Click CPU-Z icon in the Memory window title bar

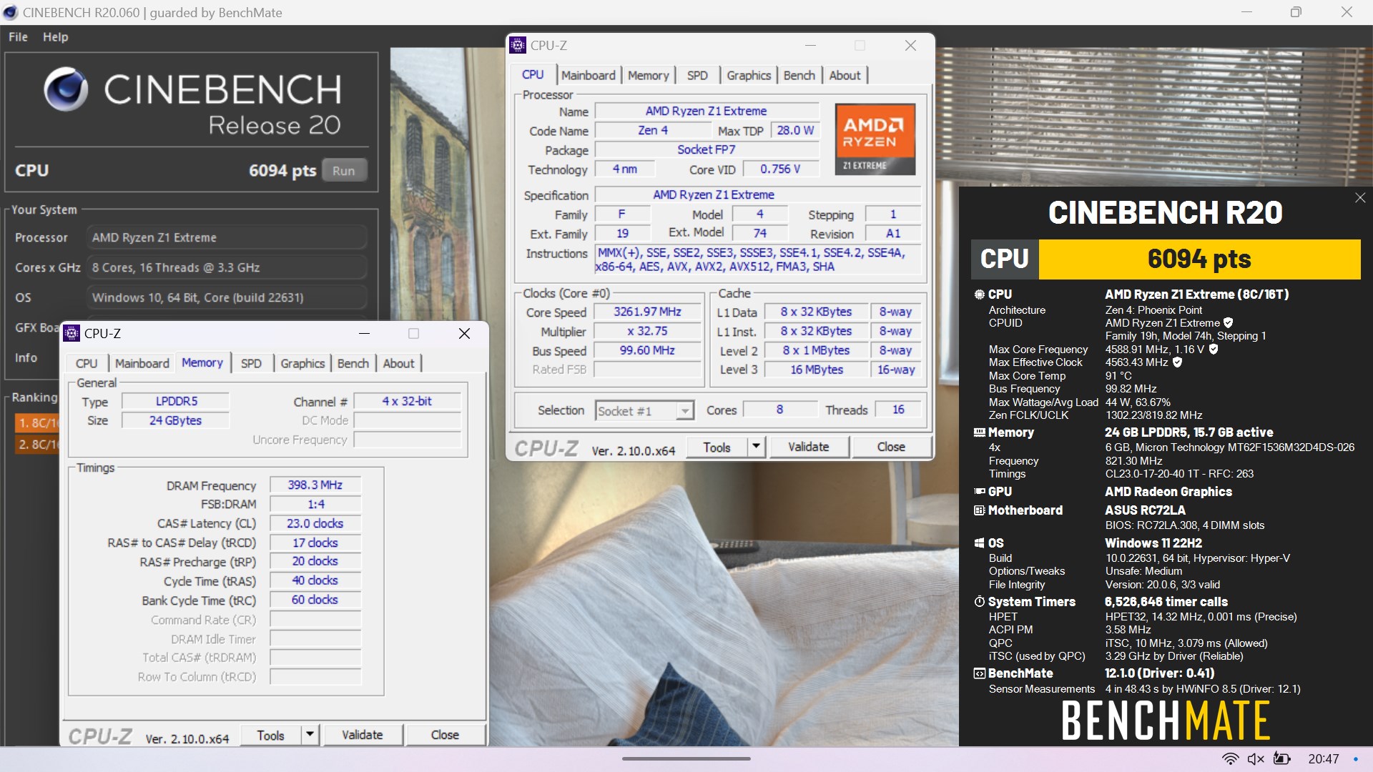(72, 333)
